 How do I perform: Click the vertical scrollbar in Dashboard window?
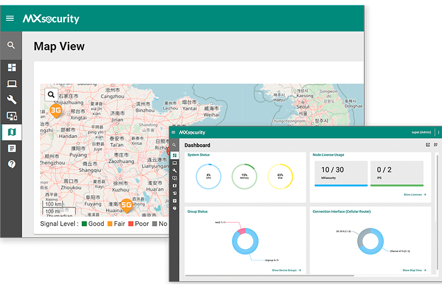[x=437, y=211]
